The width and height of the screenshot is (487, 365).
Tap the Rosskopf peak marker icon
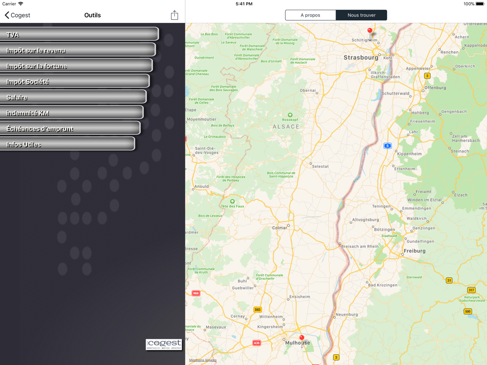(x=290, y=115)
